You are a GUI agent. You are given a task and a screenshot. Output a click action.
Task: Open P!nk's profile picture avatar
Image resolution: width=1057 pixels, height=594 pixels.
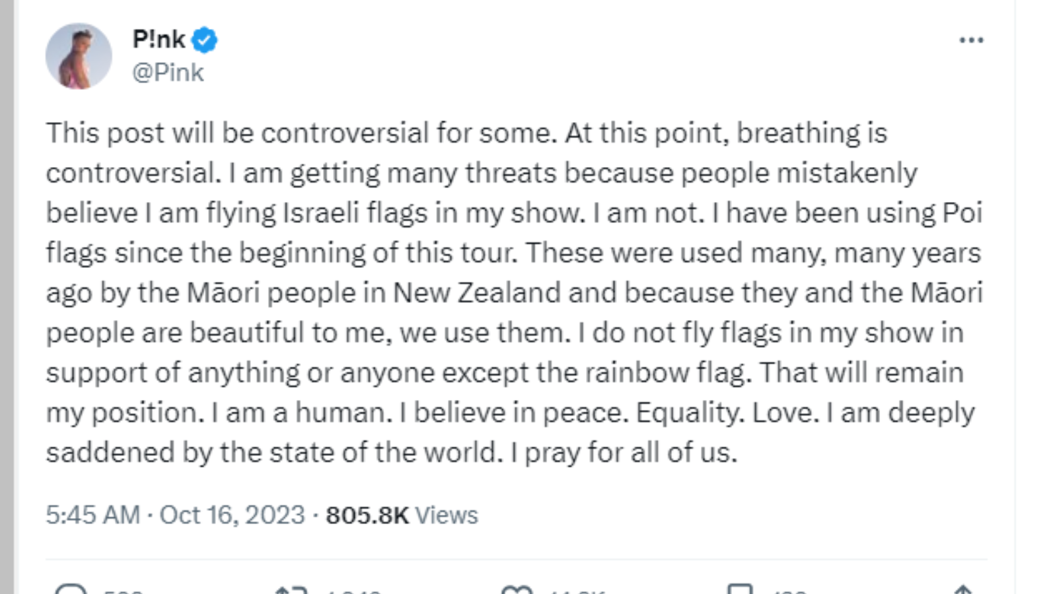79,56
